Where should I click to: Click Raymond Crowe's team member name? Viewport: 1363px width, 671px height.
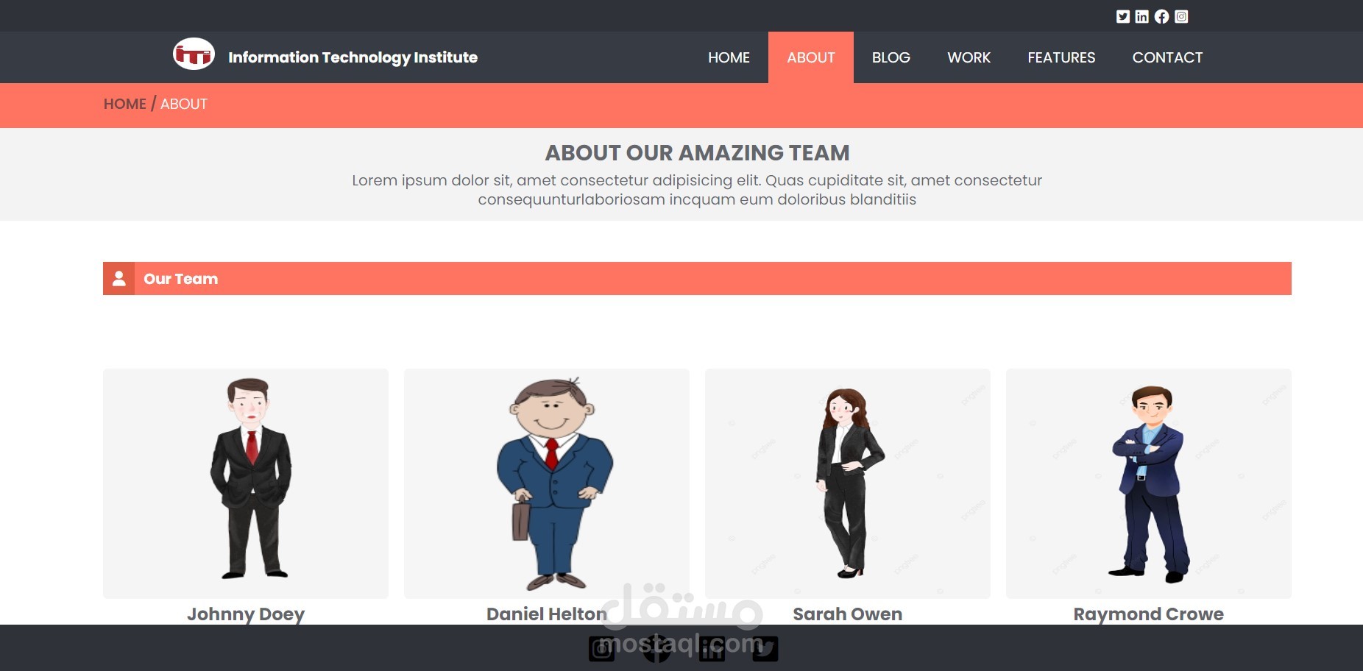pos(1147,614)
